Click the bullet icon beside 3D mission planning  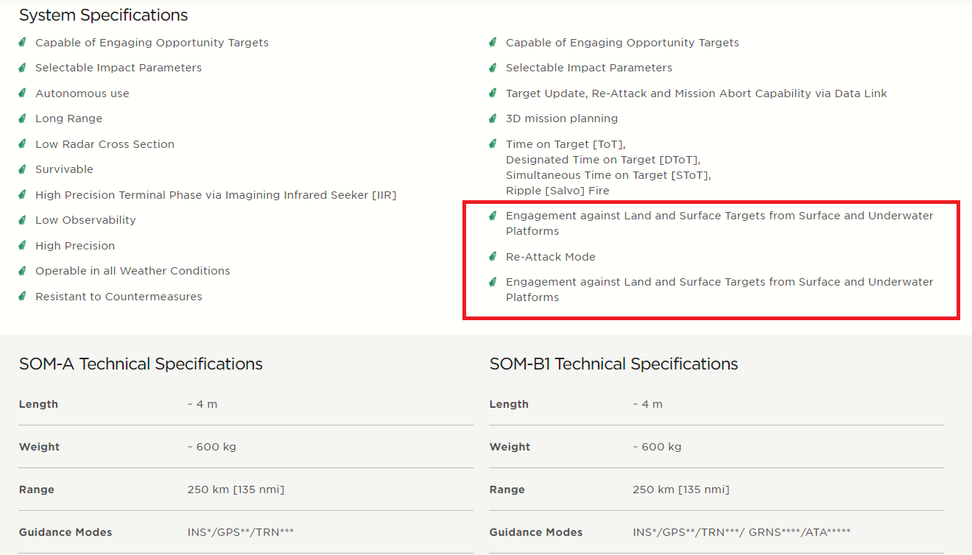pos(493,119)
